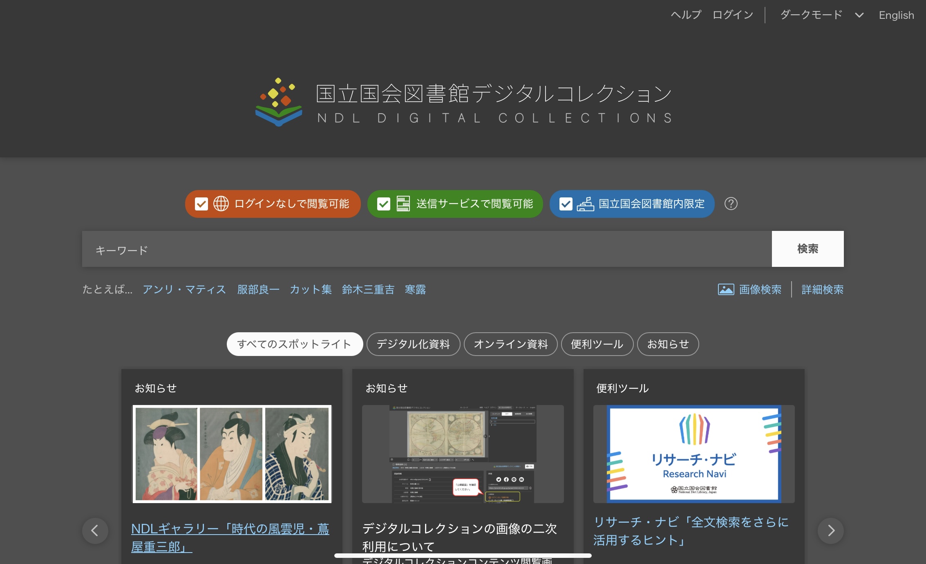This screenshot has height=564, width=926.
Task: Click the 検索 search button
Action: tap(807, 249)
